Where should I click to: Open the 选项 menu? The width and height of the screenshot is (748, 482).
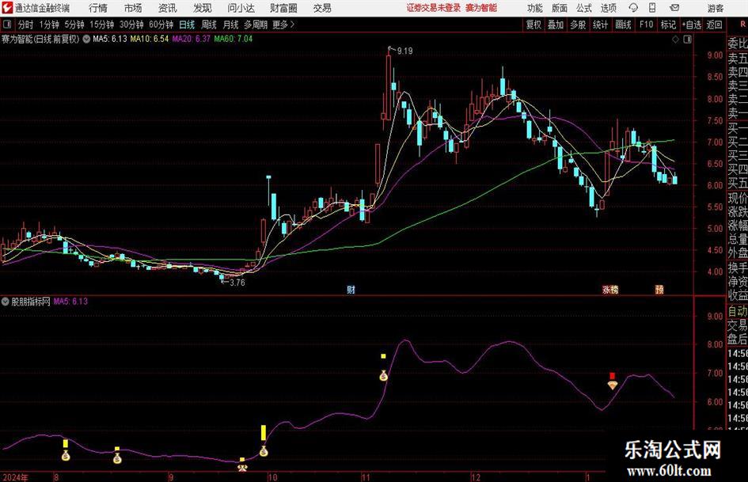point(609,8)
